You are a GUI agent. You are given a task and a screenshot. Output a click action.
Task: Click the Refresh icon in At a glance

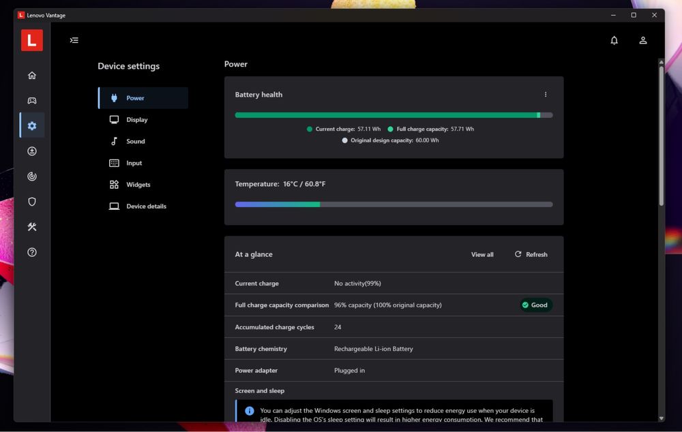coord(518,253)
